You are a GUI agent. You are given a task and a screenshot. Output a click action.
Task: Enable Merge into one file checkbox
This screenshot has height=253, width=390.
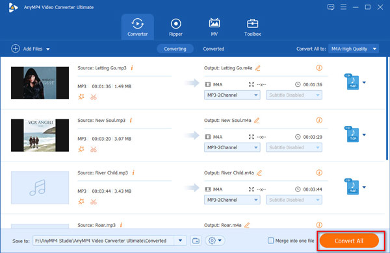click(x=270, y=240)
